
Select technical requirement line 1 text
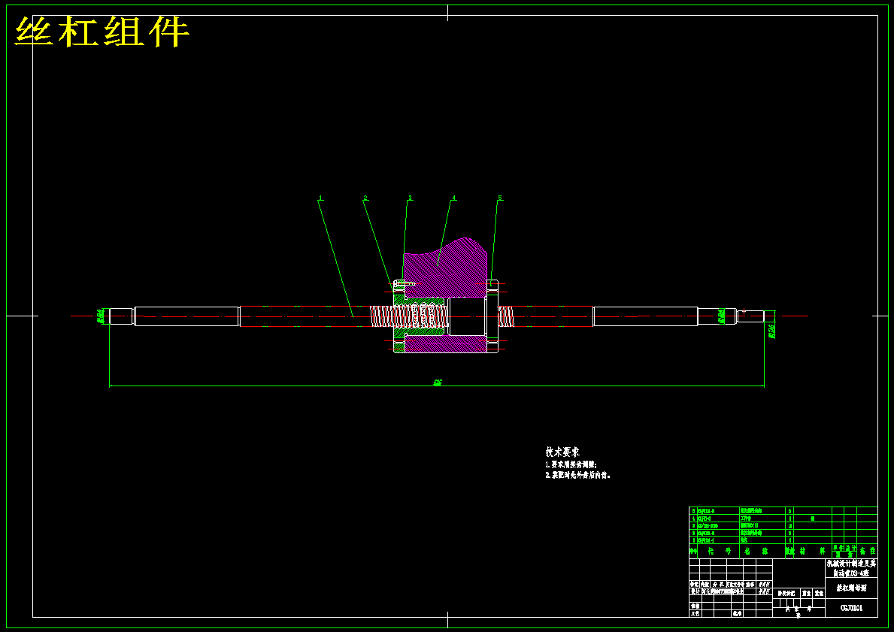tap(571, 464)
